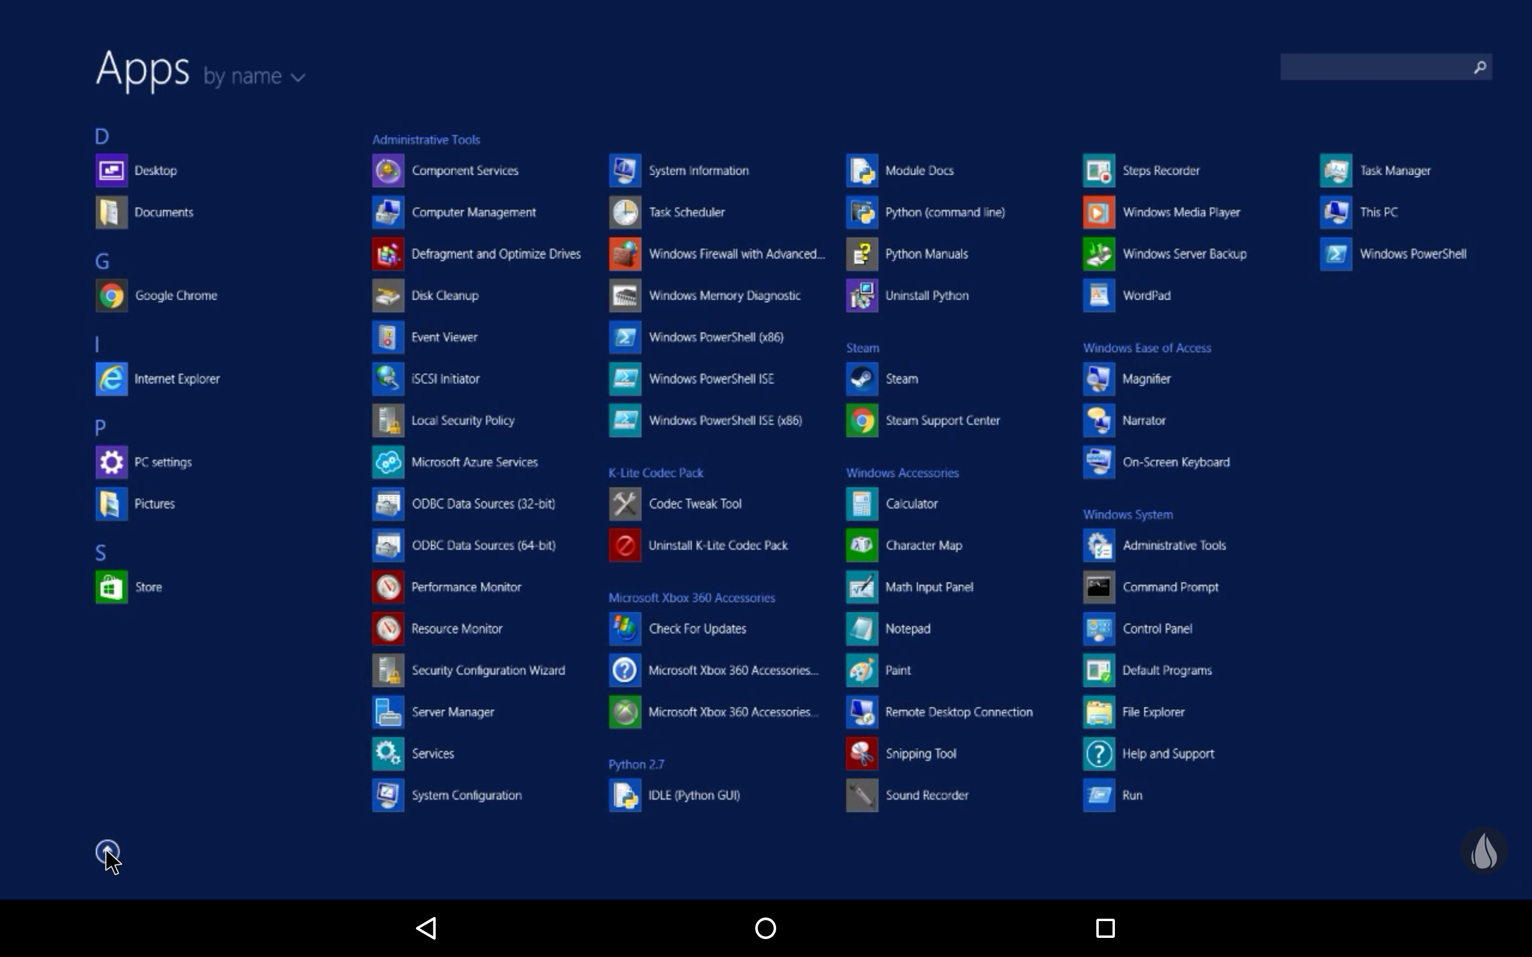1532x957 pixels.
Task: Launch the Run icon
Action: [x=1099, y=795]
